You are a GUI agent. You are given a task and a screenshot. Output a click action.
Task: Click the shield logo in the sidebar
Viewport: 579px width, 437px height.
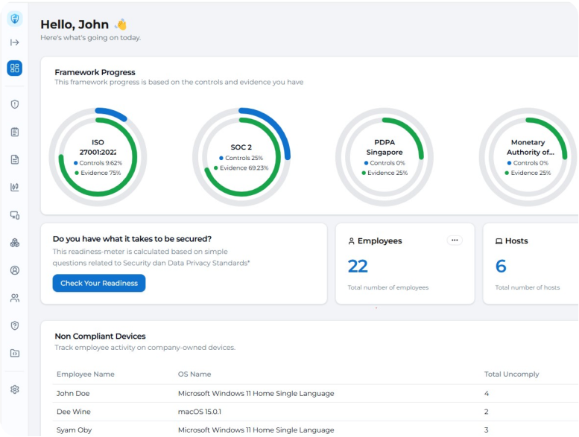pyautogui.click(x=15, y=19)
